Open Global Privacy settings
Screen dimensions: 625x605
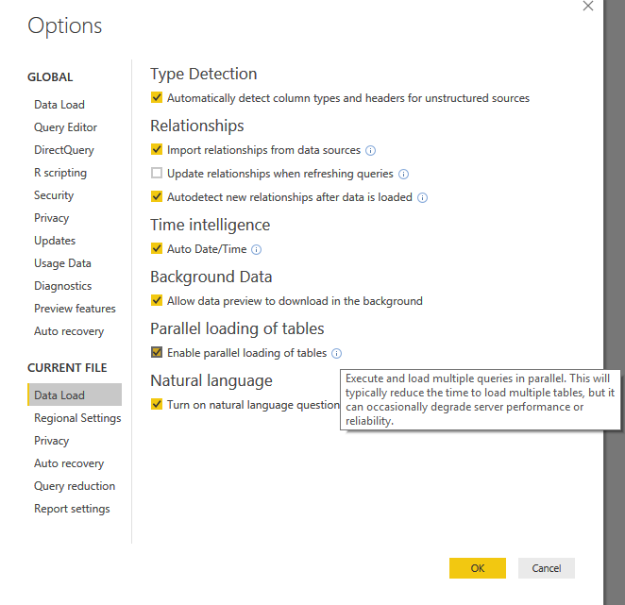tap(51, 218)
